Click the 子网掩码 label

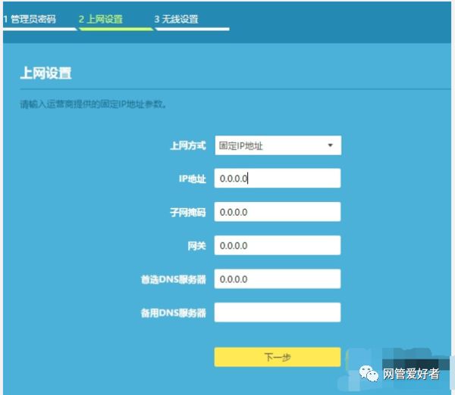[x=188, y=213]
